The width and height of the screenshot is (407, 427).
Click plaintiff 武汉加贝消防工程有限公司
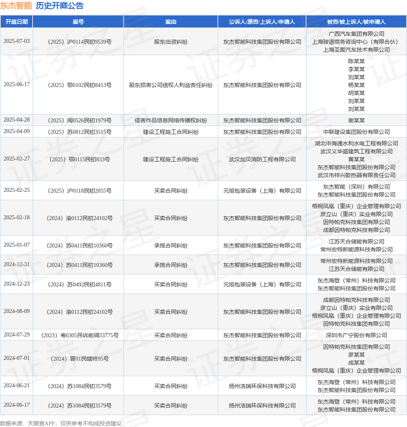point(262,159)
